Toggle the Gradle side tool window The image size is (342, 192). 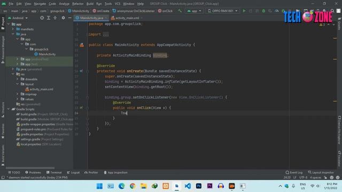coord(339,23)
